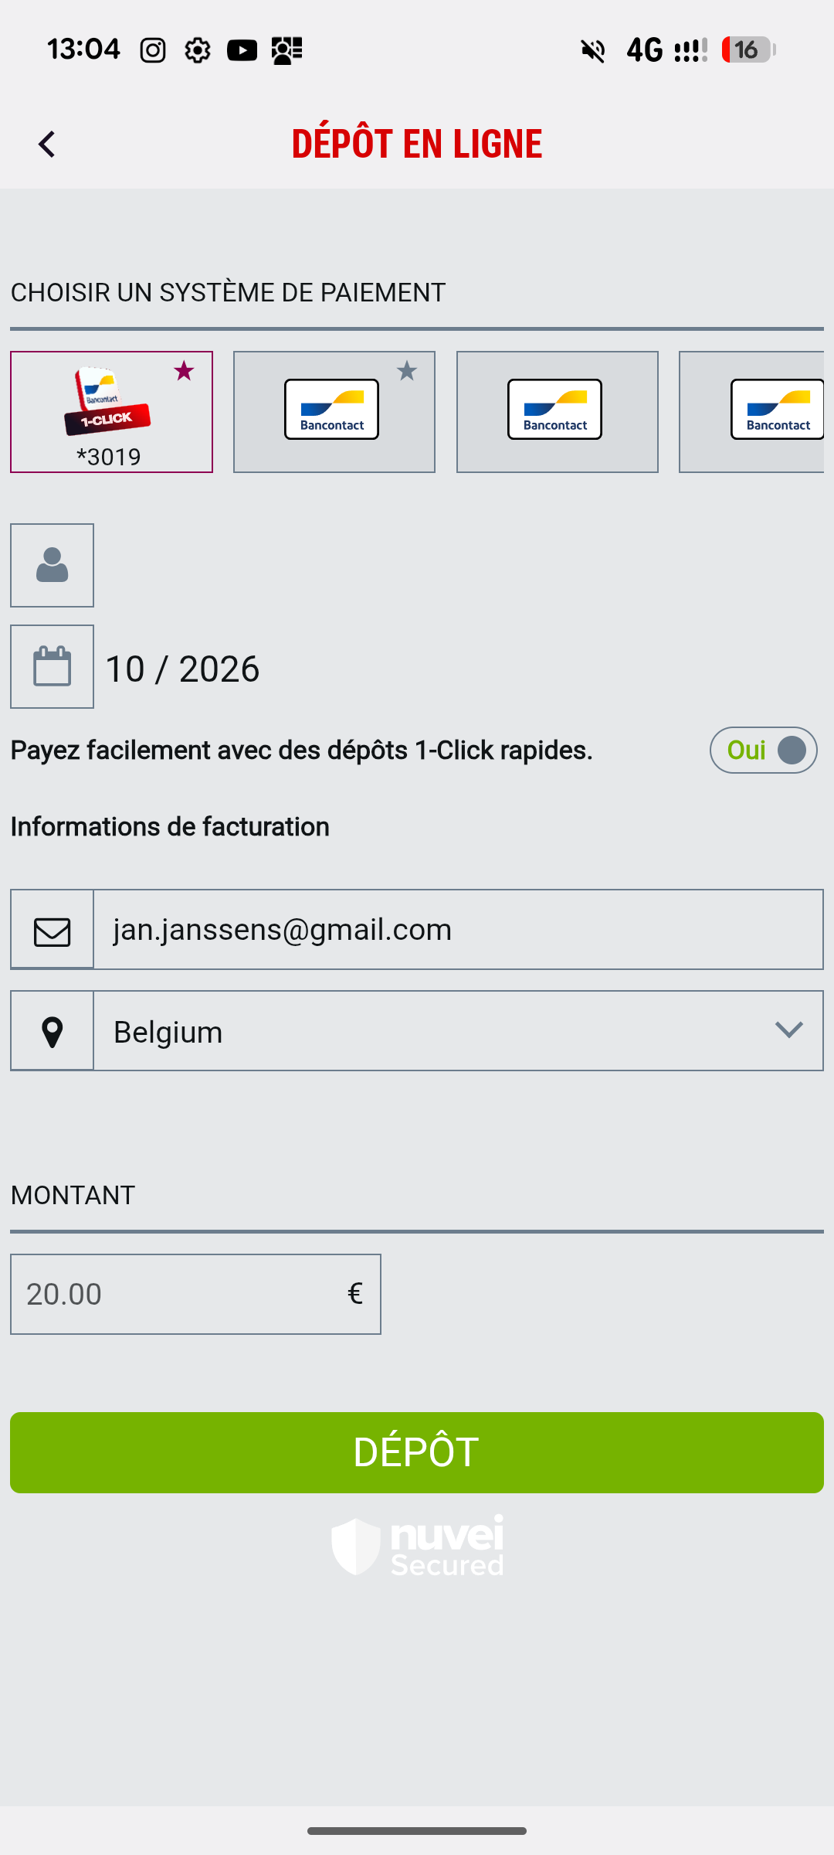This screenshot has width=834, height=1855.
Task: Toggle the 1-Click deposits Oui switch
Action: (763, 750)
